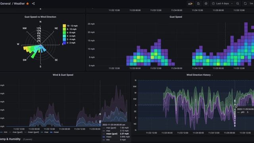
Task: Open the Gust Speed panel title menu
Action: 176,17
